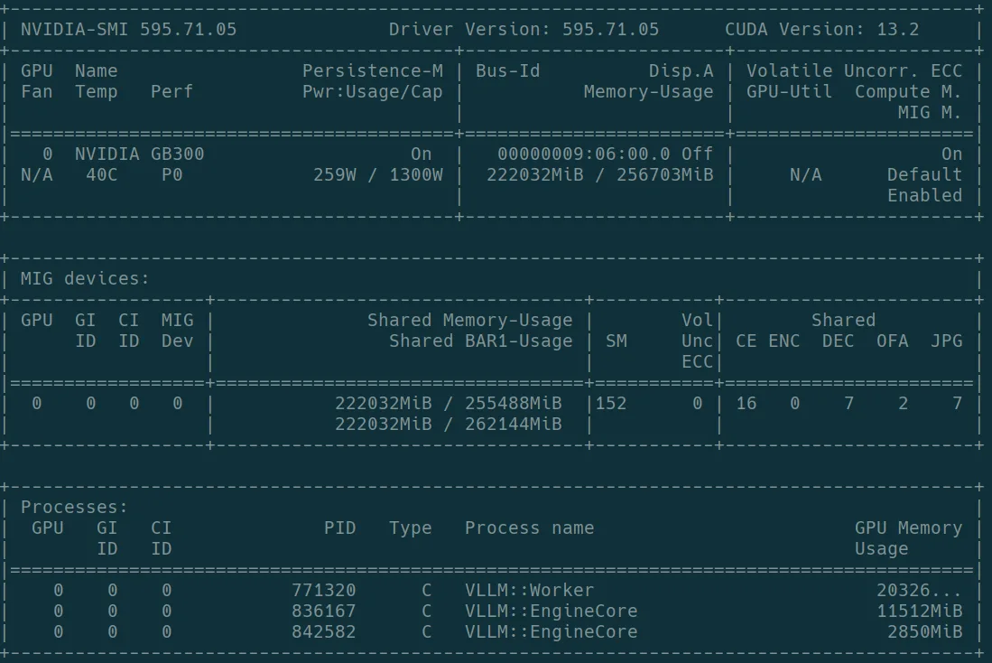Select PID 836167
The image size is (992, 663).
(x=323, y=612)
